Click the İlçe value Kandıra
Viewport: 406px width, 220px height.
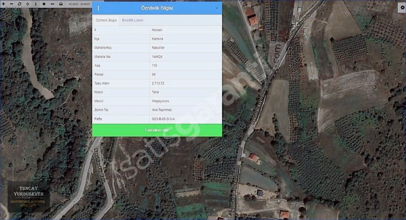(157, 38)
